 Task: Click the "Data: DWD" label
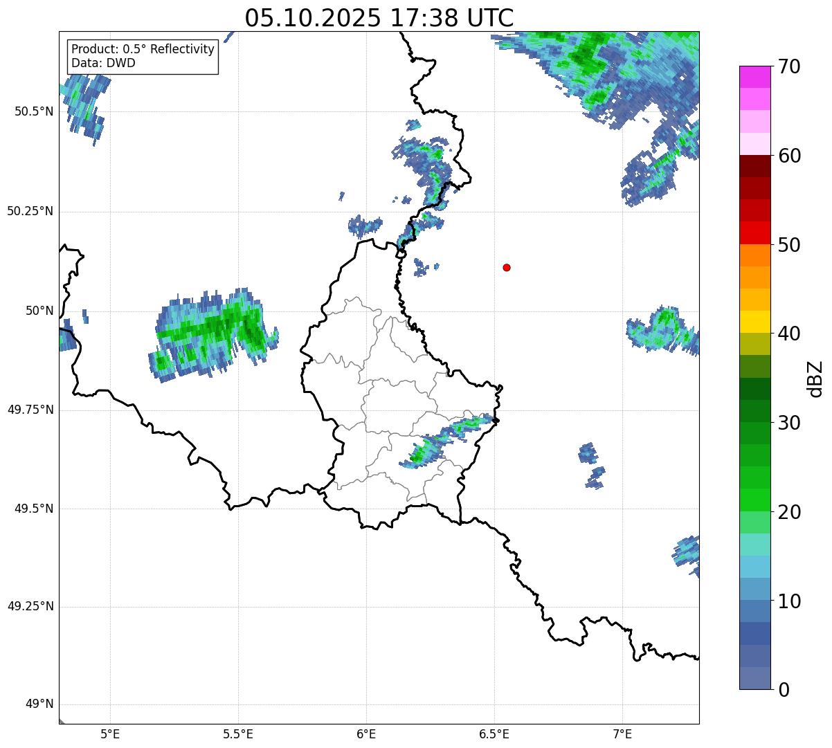tap(104, 63)
